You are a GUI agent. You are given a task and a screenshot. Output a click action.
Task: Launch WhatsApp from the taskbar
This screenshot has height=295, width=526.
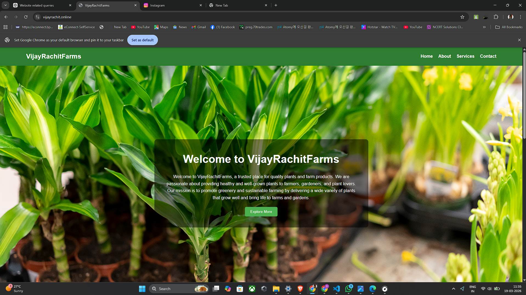coord(349,289)
